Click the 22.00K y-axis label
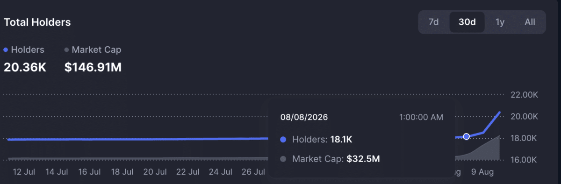The width and height of the screenshot is (561, 184). 524,95
